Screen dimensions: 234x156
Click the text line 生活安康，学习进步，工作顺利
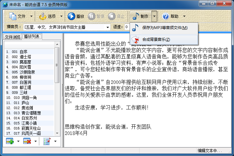coord(111,108)
